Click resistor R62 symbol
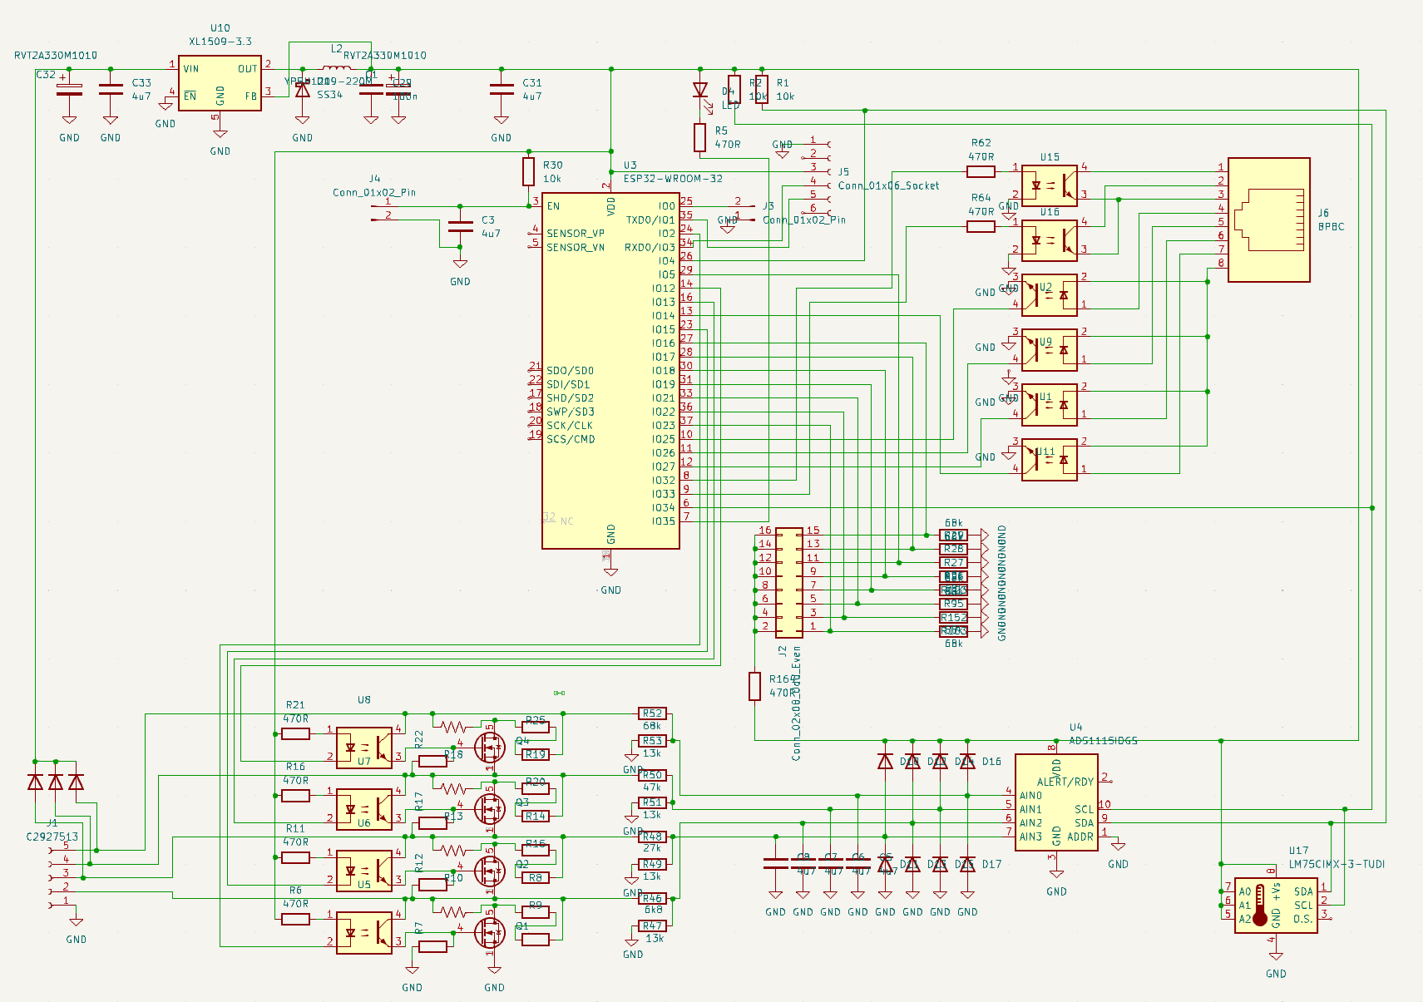 point(981,172)
